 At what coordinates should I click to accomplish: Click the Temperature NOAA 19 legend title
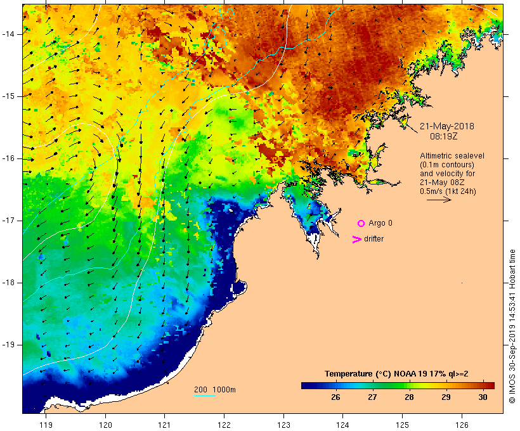[x=396, y=374]
